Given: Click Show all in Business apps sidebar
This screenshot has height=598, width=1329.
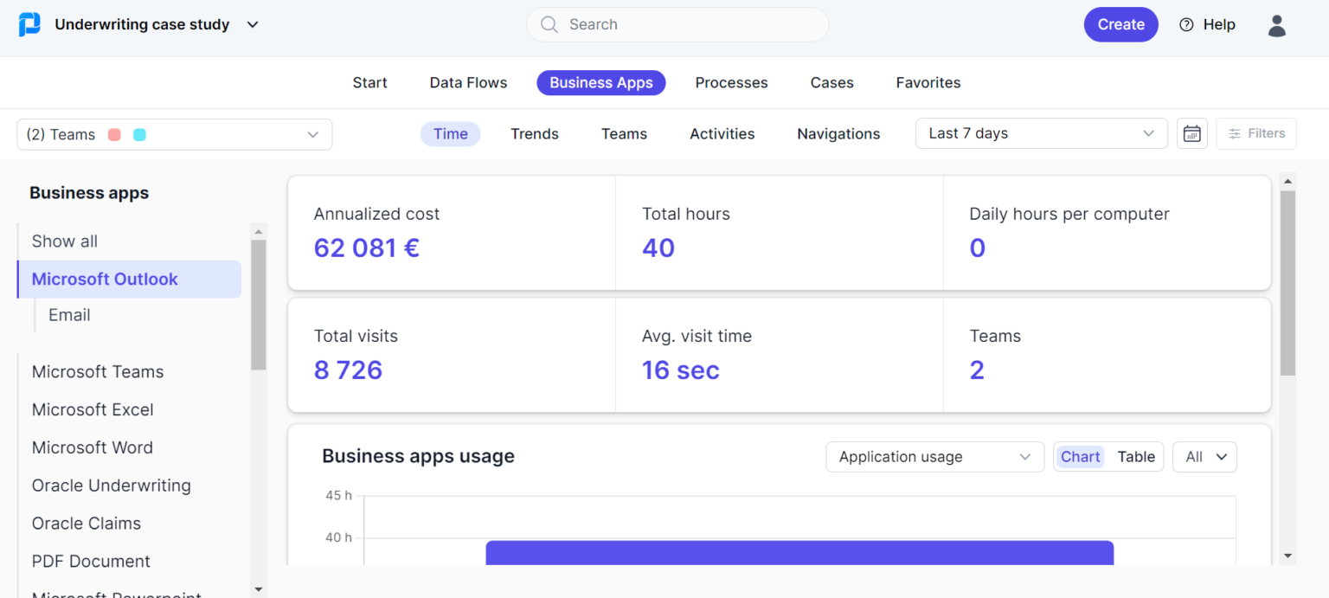Looking at the screenshot, I should coord(64,241).
